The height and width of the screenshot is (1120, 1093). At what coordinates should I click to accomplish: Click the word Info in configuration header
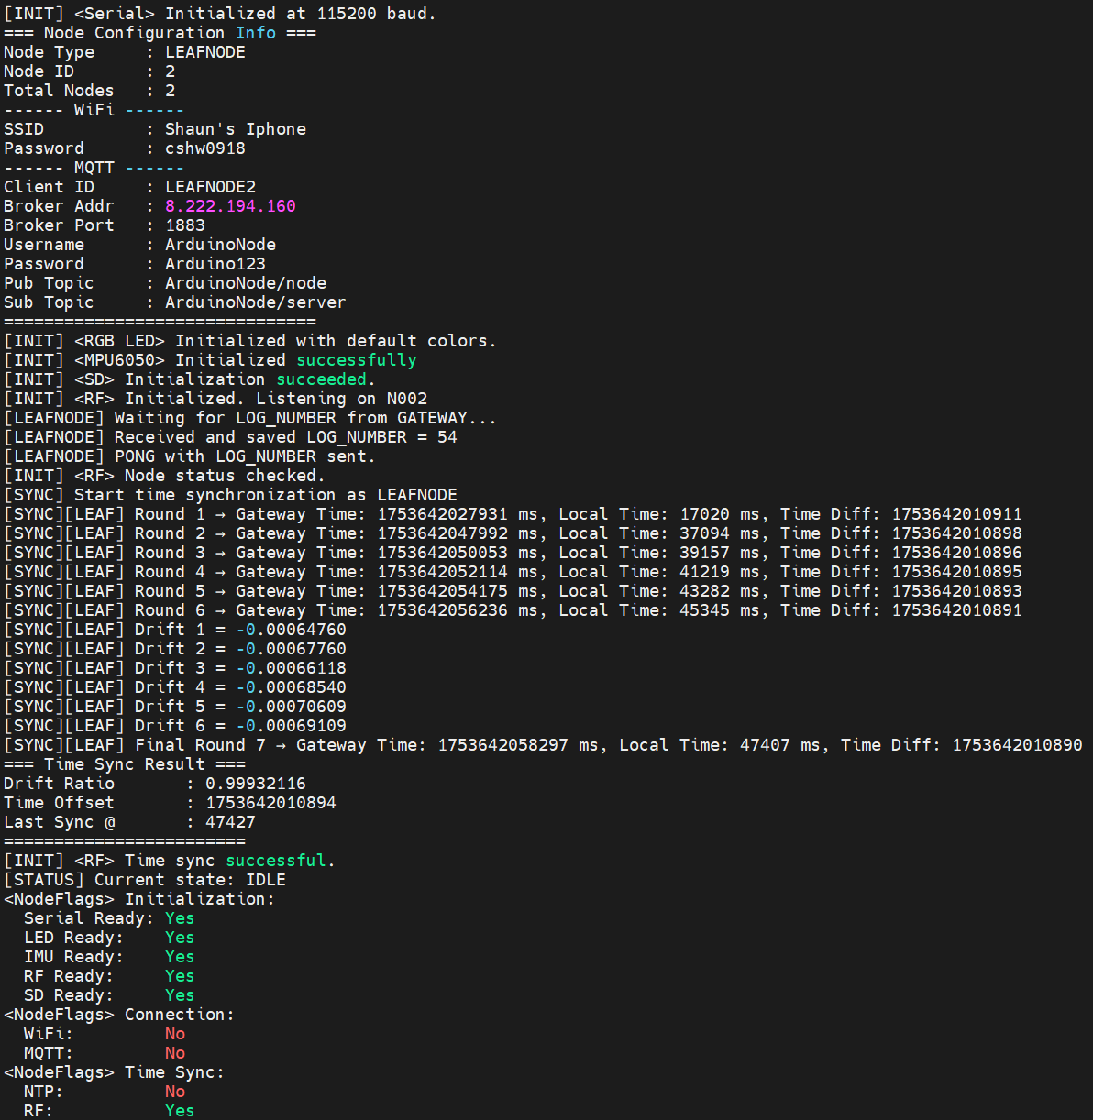click(x=255, y=33)
